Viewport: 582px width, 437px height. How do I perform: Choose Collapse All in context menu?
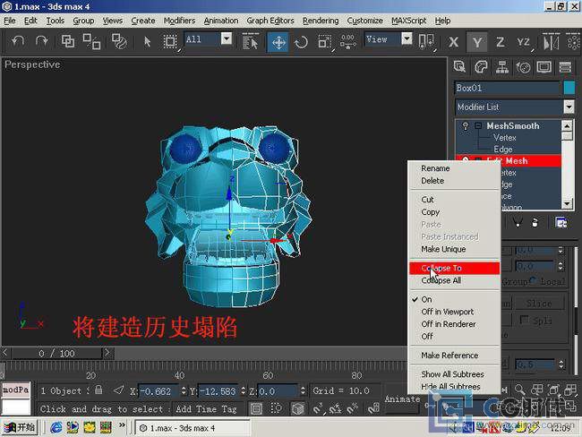[454, 280]
